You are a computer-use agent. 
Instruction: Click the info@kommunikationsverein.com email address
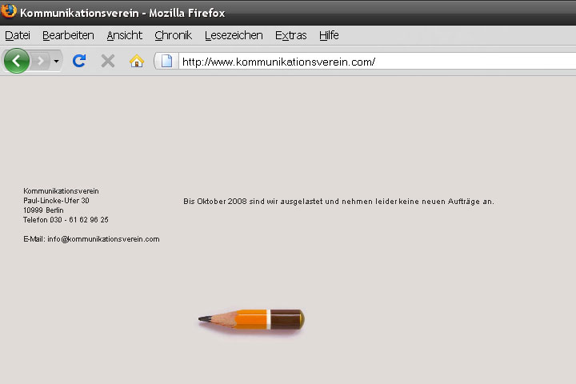[103, 239]
